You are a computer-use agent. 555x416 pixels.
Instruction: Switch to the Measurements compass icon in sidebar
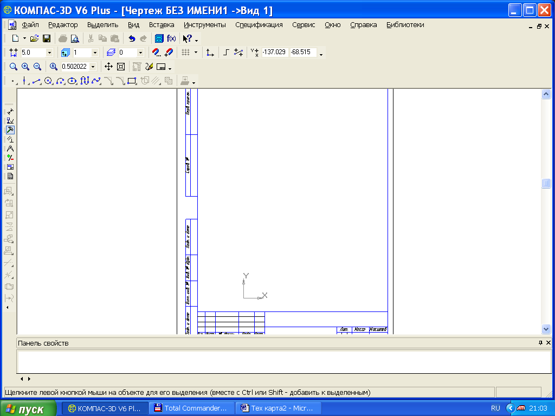click(x=10, y=148)
